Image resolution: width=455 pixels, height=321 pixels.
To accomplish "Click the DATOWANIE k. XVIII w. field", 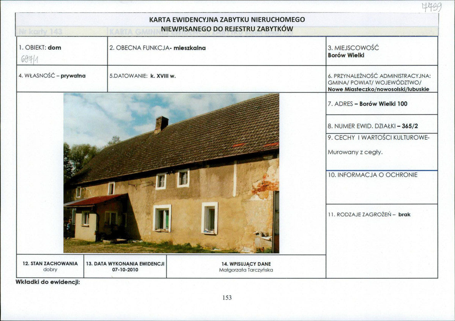I will pos(216,79).
